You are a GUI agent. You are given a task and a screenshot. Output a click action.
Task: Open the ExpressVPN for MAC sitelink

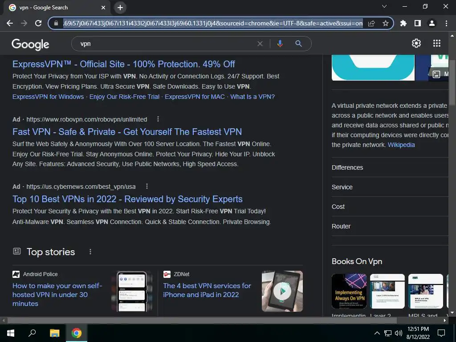[x=195, y=97]
